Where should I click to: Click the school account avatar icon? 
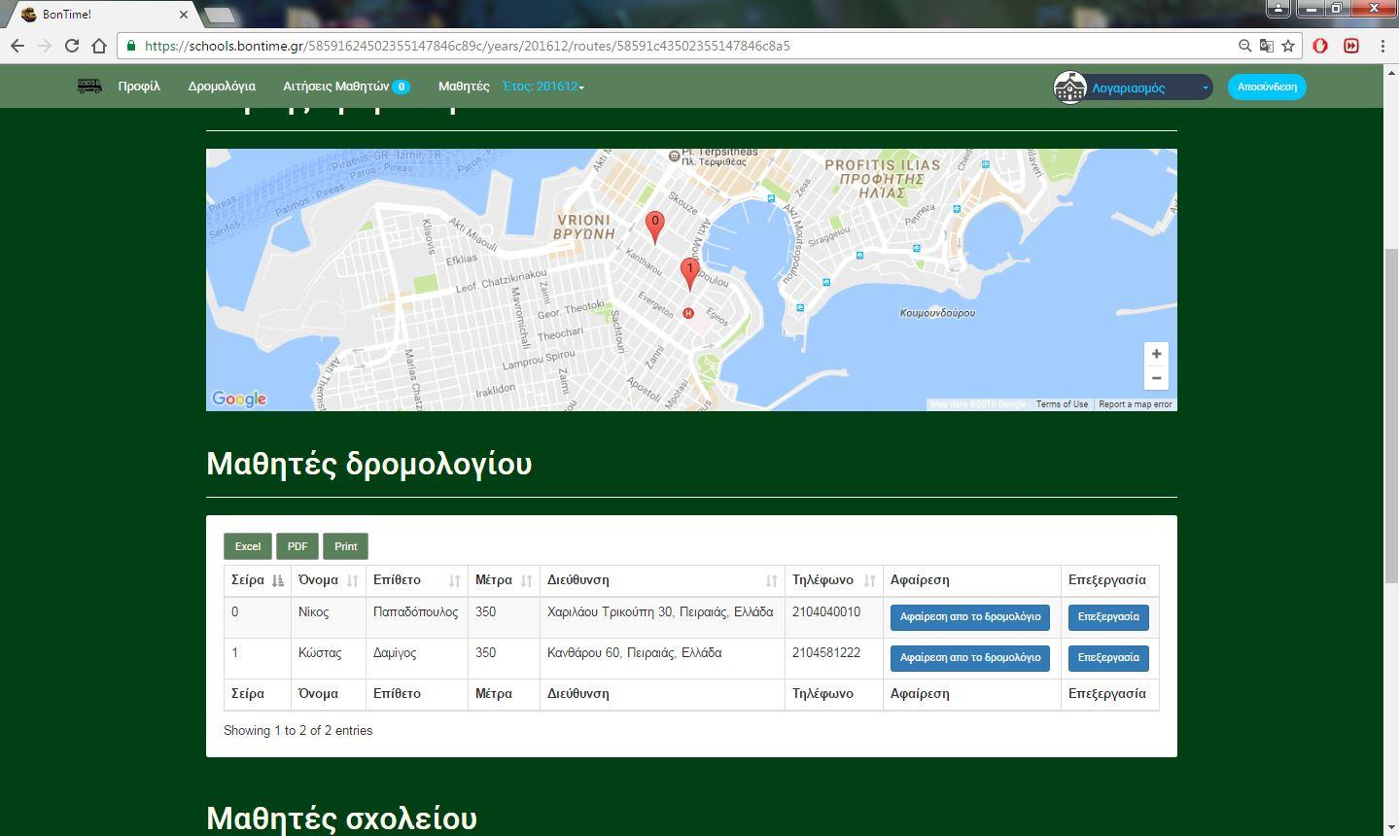1069,87
